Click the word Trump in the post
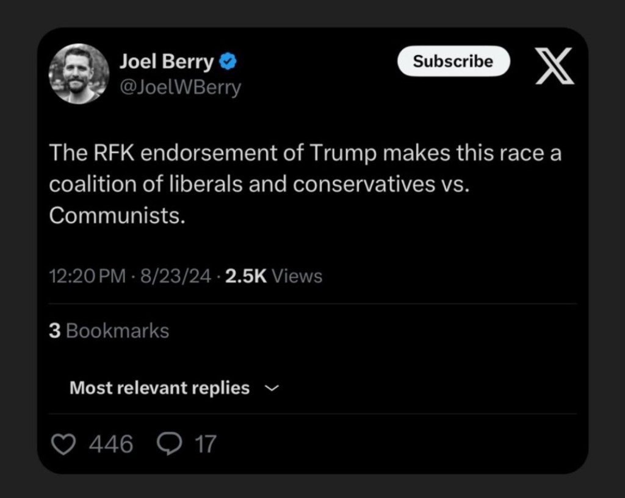 pyautogui.click(x=345, y=154)
